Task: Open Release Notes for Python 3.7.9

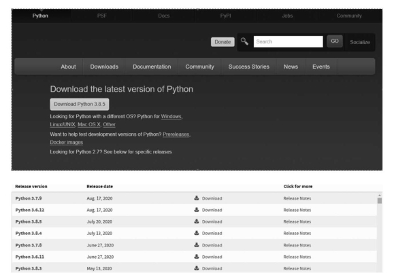Action: 297,198
